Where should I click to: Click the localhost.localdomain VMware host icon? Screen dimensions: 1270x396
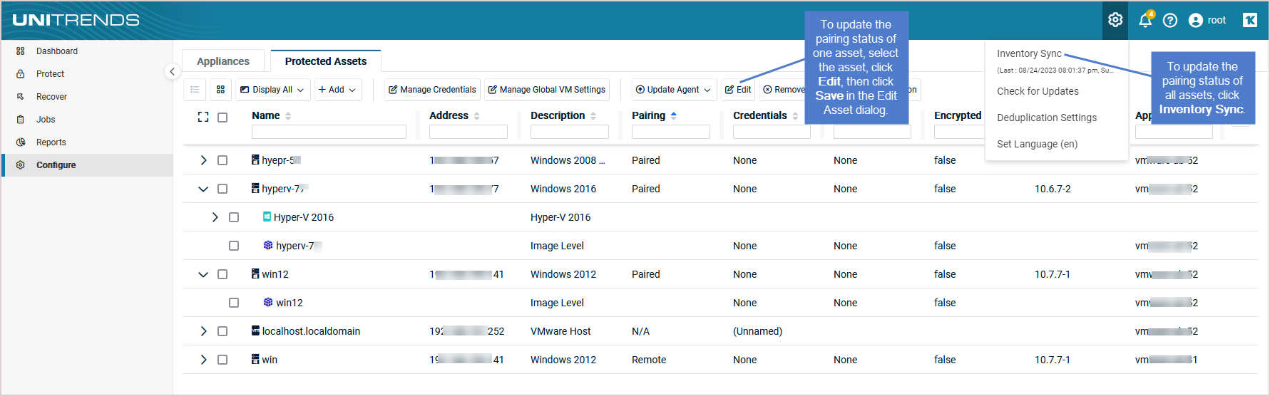(x=255, y=330)
